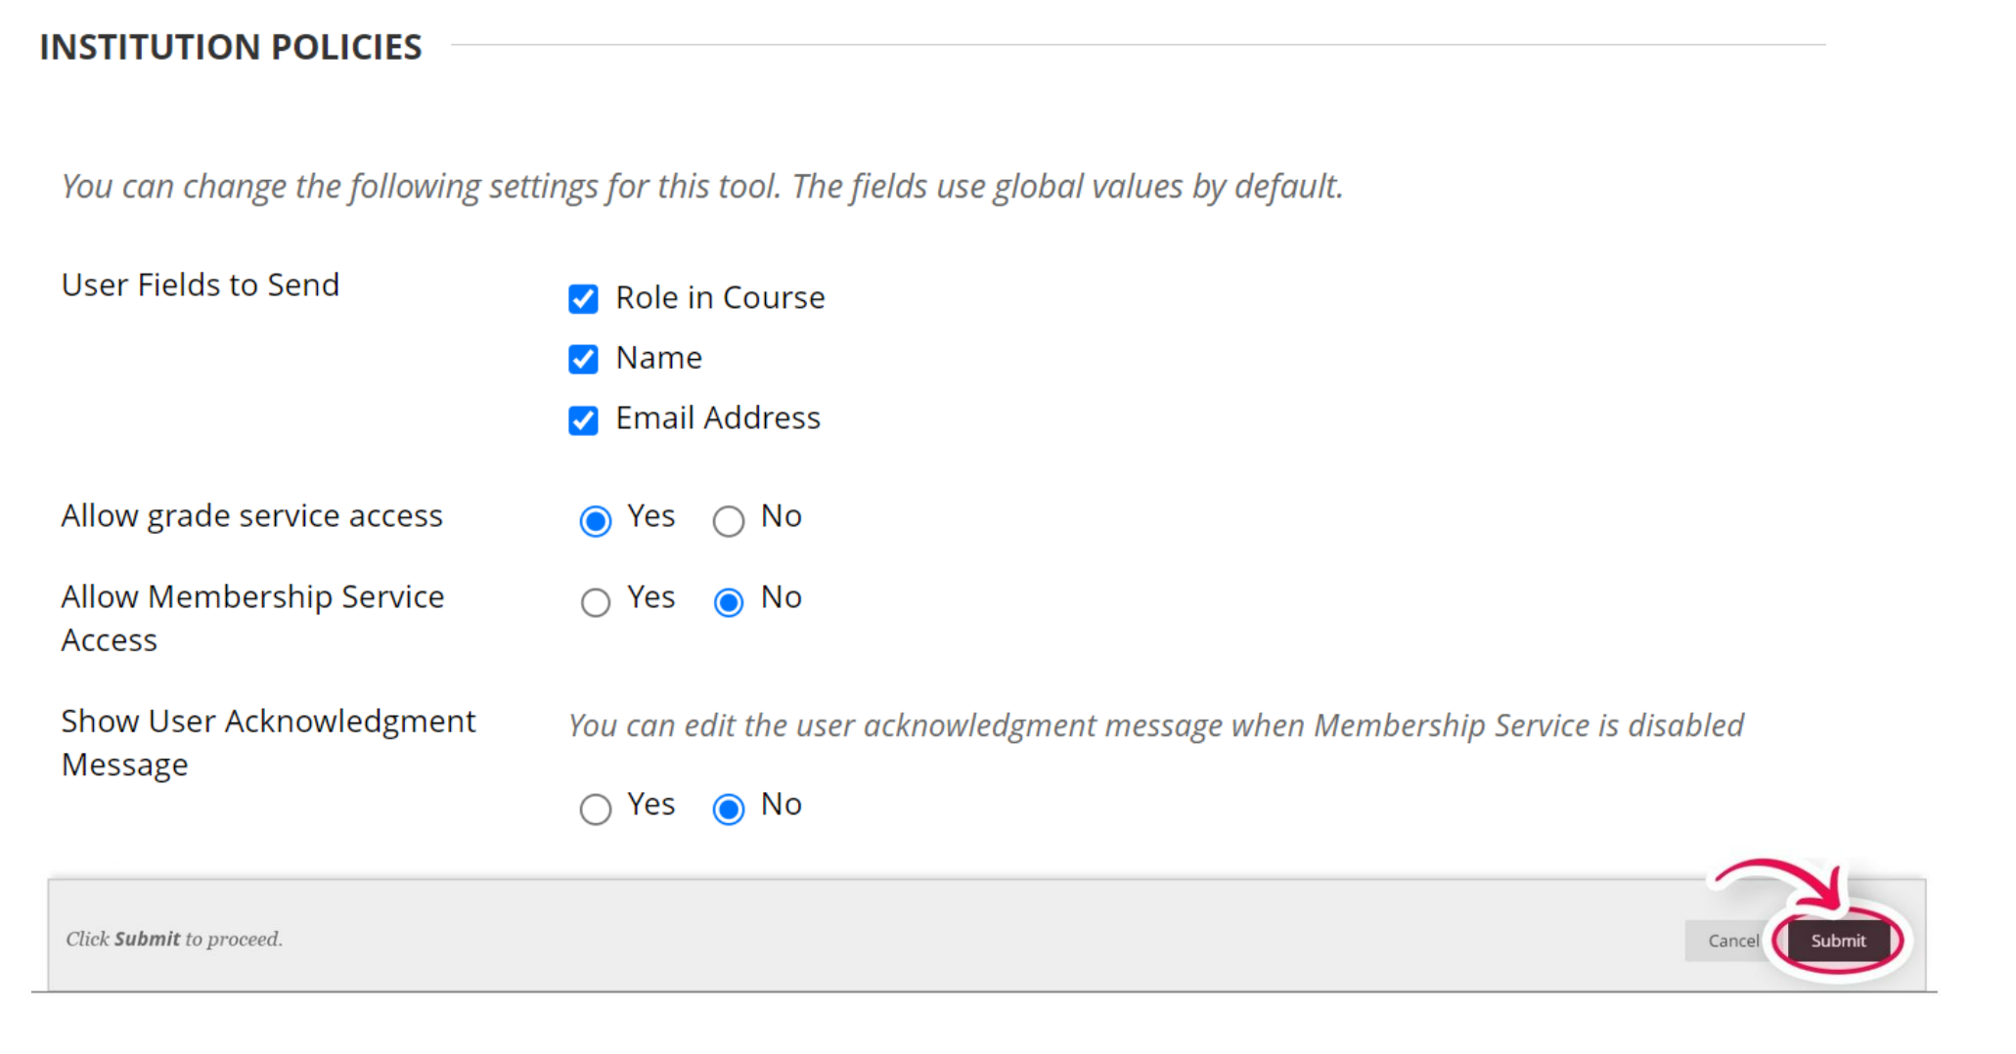Click the italic global values description text
This screenshot has height=1054, width=2016.
click(x=701, y=186)
